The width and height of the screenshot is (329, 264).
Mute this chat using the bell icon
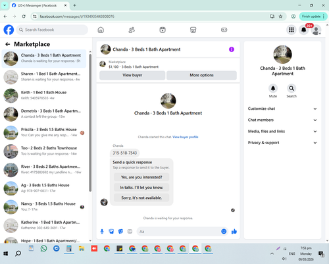coord(273,88)
